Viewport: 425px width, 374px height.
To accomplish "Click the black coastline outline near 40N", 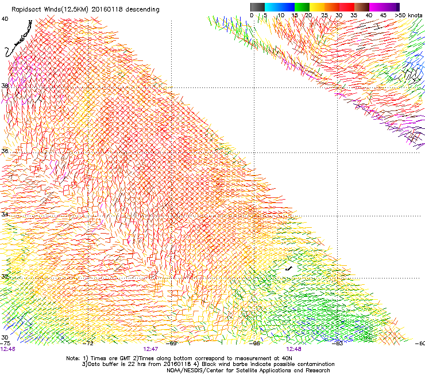I will click(18, 39).
